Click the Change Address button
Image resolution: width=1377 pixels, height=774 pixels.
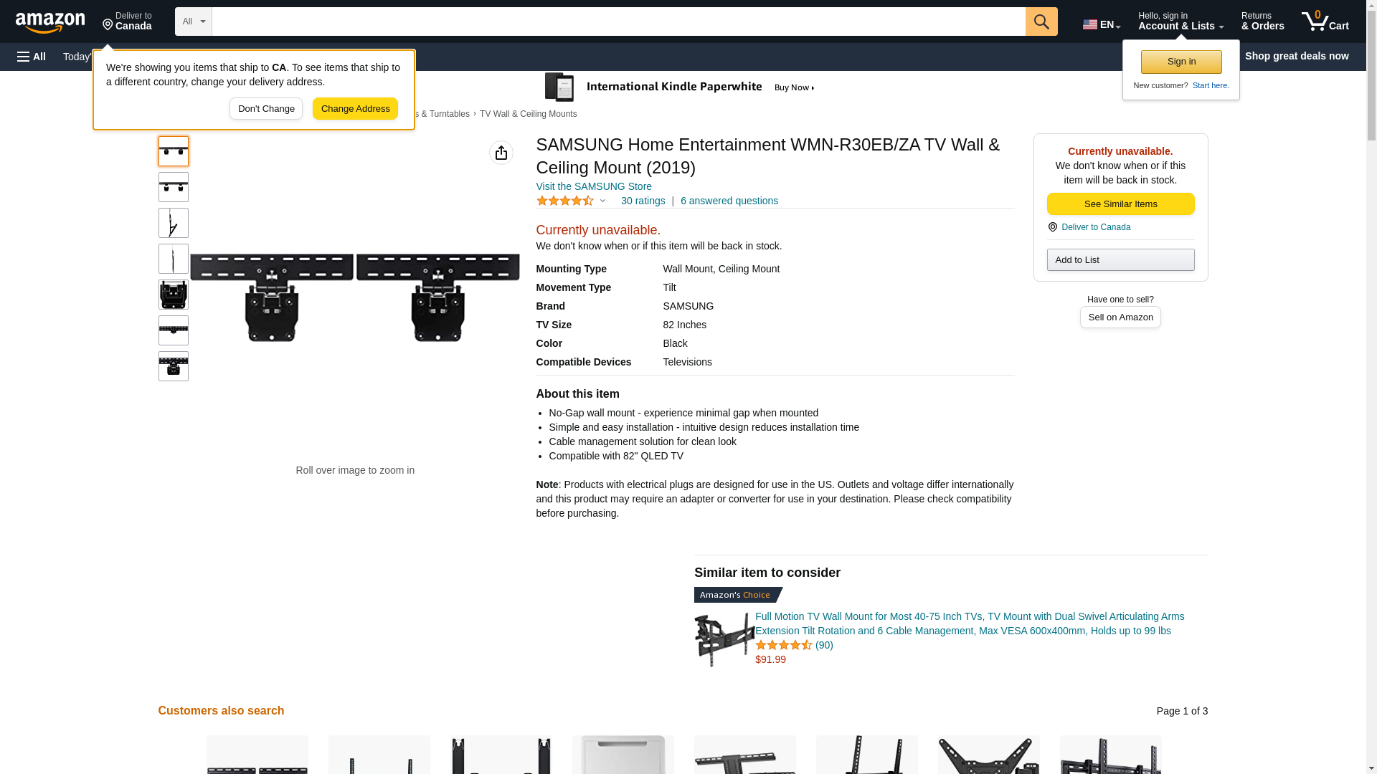(355, 109)
